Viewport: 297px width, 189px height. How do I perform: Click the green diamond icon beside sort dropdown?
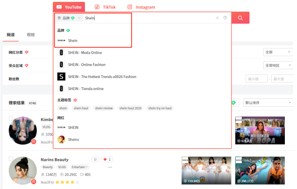pos(233,103)
